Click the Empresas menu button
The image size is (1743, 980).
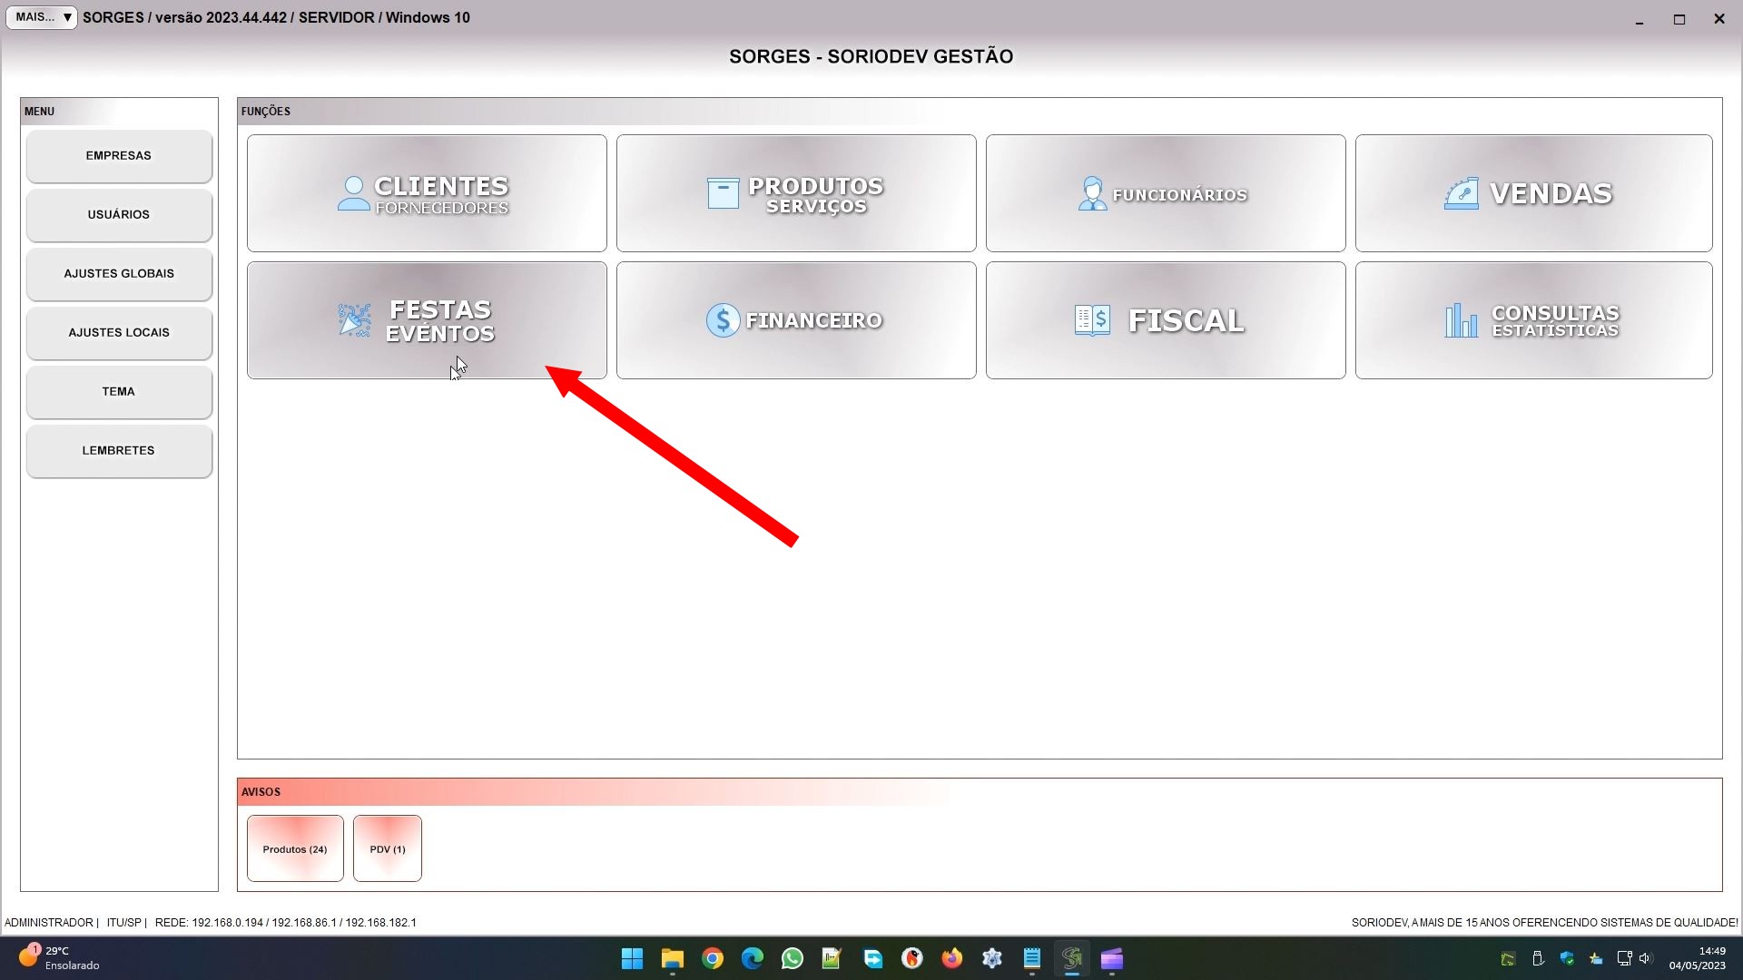pos(119,156)
